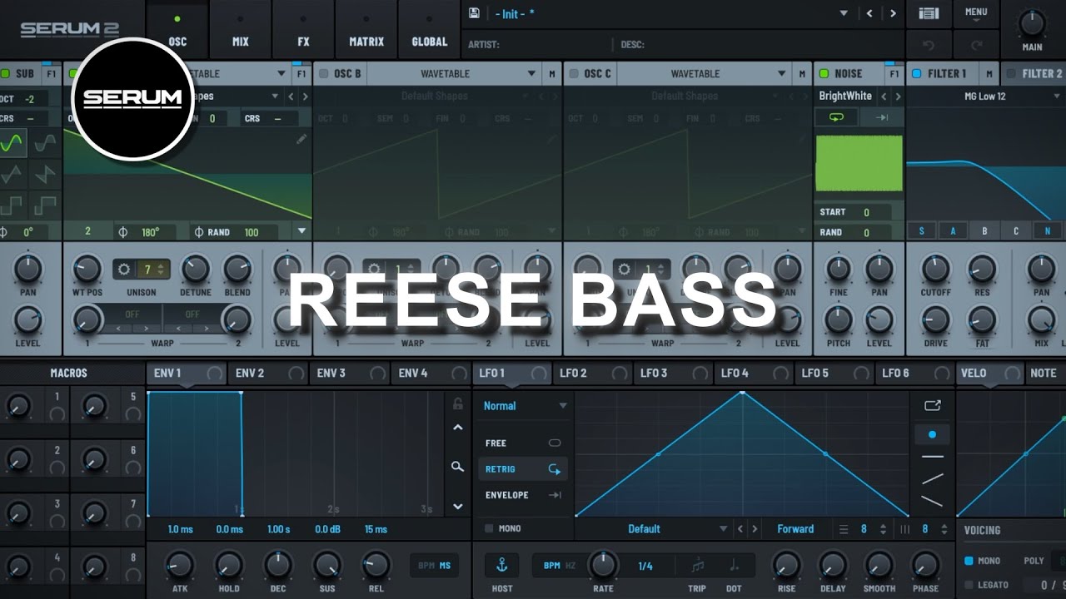This screenshot has height=599, width=1066.
Task: Select the FREE LFO trigger mode
Action: pos(523,443)
